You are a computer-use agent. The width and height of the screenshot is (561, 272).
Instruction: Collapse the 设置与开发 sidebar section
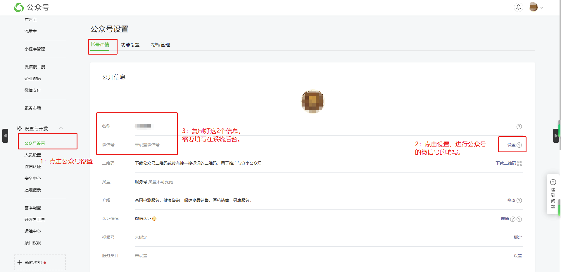coord(61,128)
